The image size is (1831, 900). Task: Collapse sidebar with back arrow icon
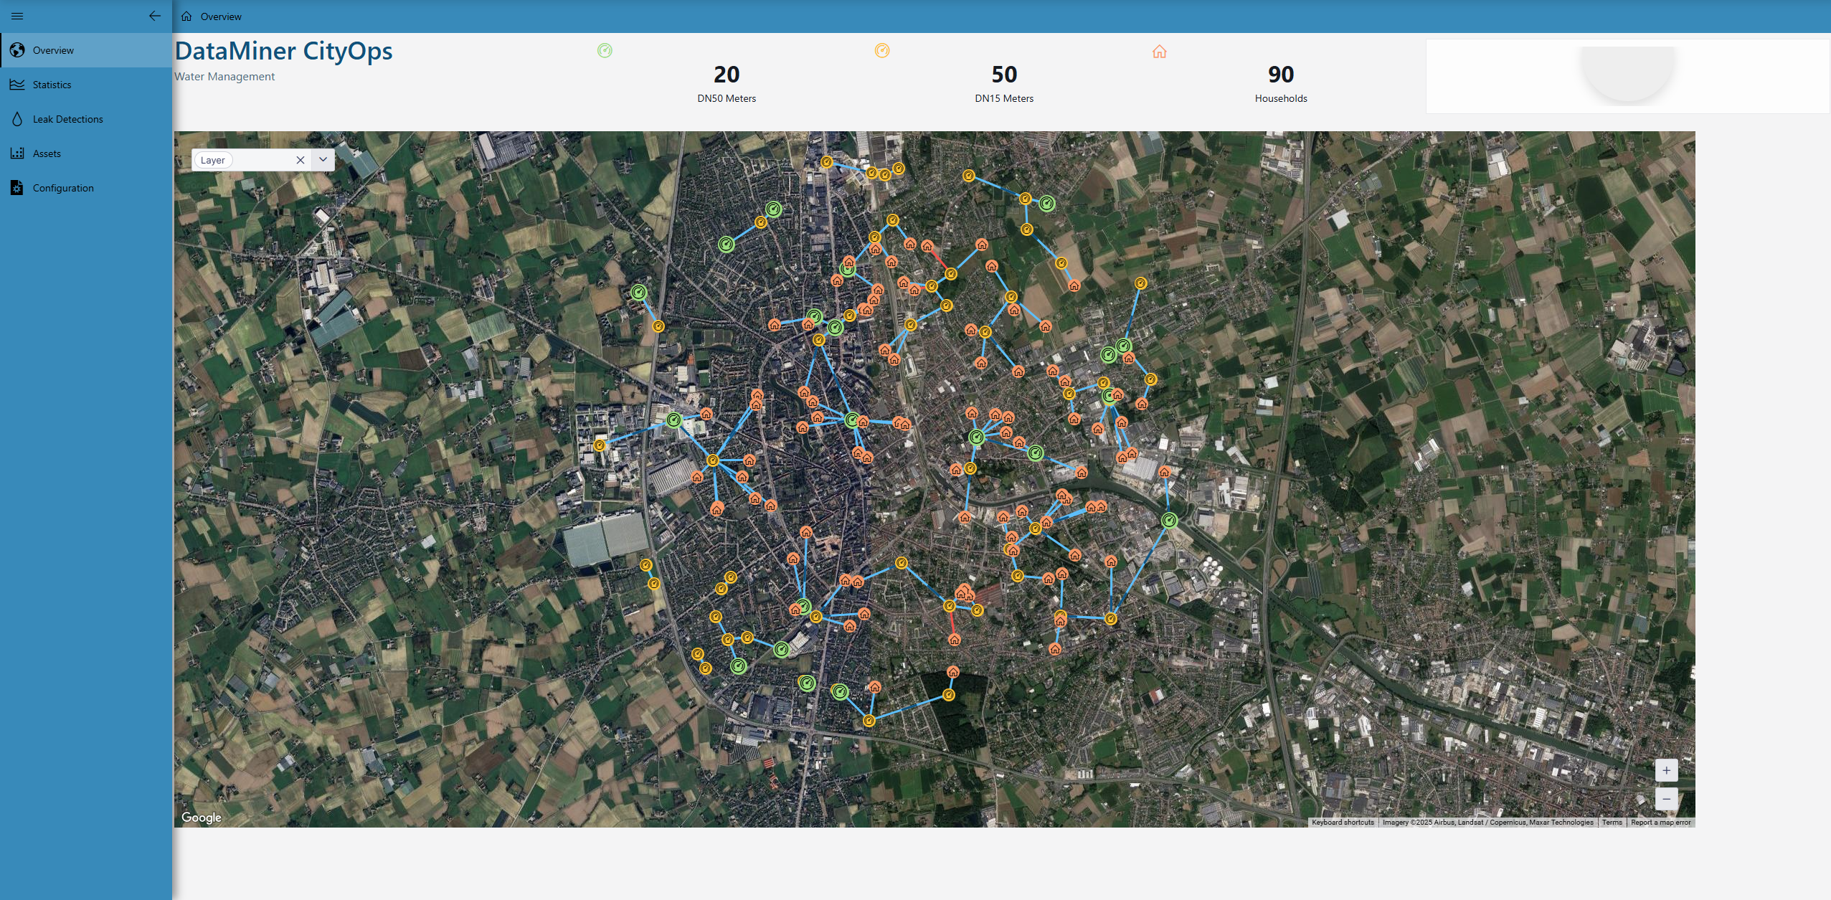154,16
